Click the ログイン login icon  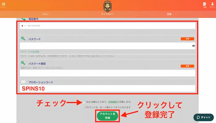click(212, 4)
